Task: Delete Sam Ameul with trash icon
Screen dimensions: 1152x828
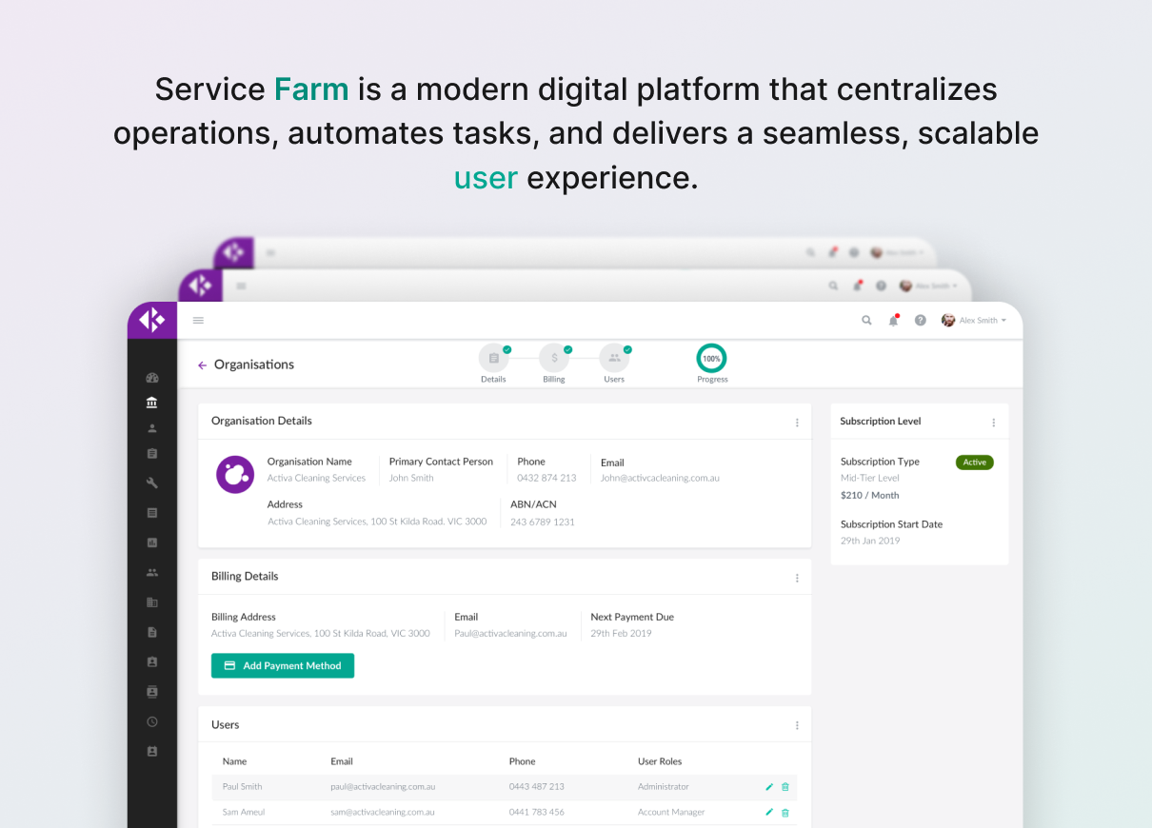Action: click(x=785, y=813)
